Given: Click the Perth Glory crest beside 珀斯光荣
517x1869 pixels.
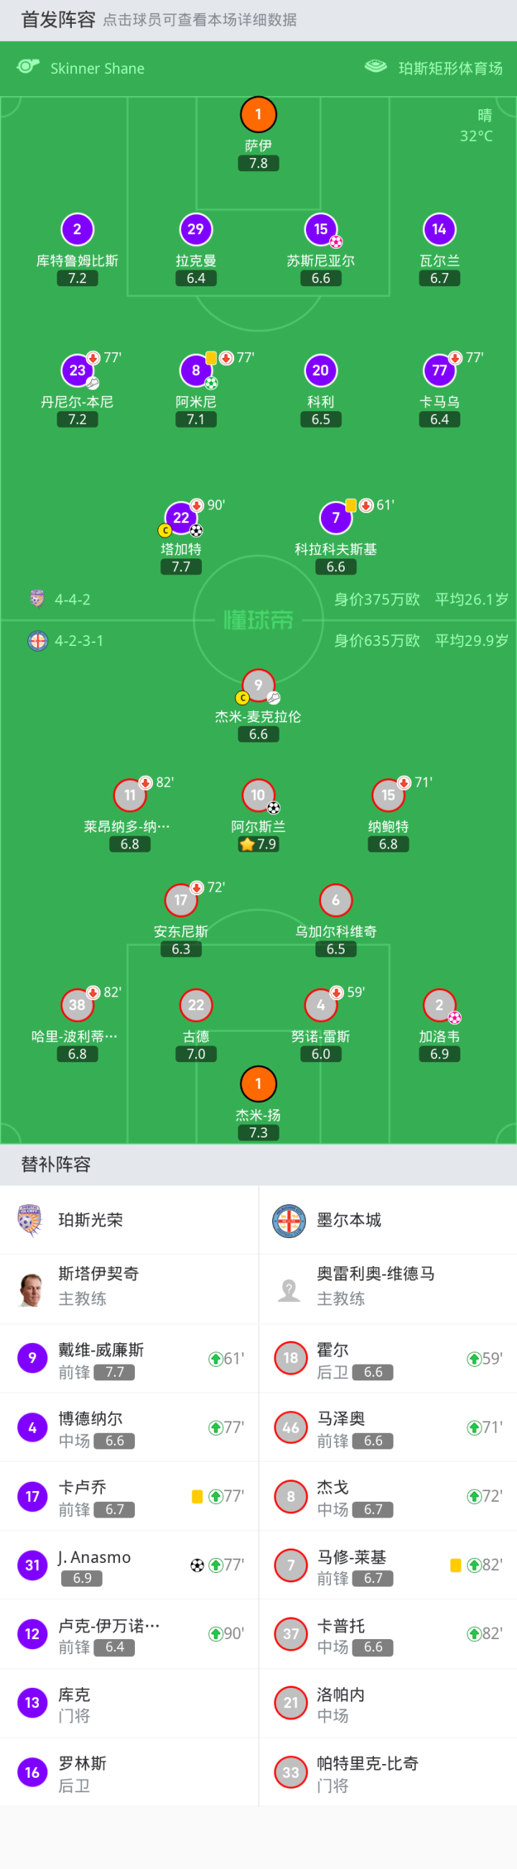Looking at the screenshot, I should click(x=29, y=1219).
